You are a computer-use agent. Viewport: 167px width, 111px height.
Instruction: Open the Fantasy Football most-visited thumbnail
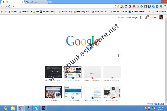coord(92,72)
